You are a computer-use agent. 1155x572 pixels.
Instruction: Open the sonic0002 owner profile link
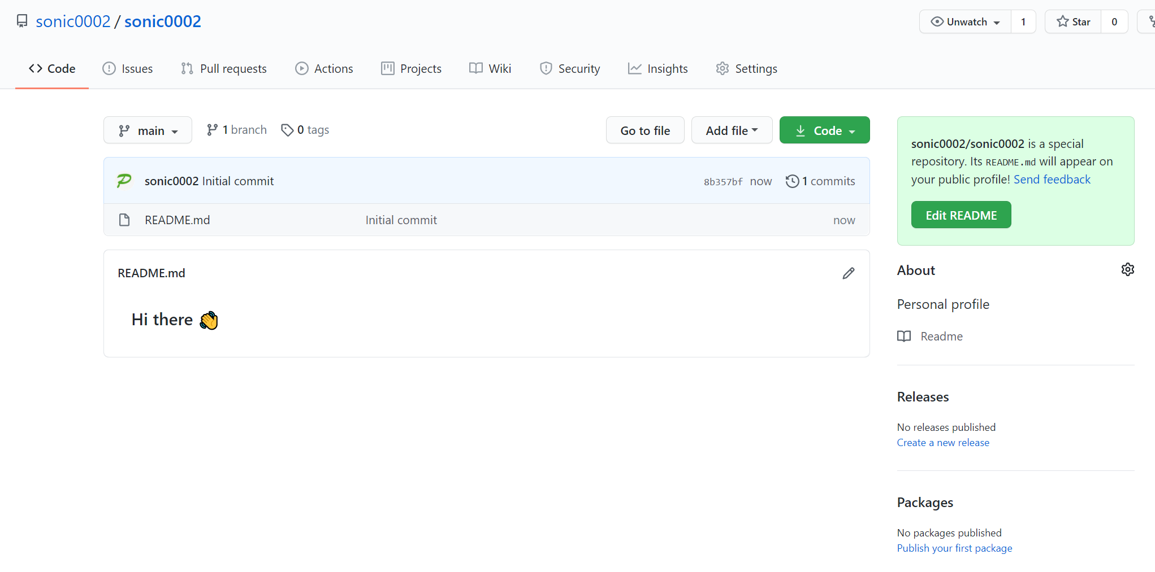click(73, 21)
